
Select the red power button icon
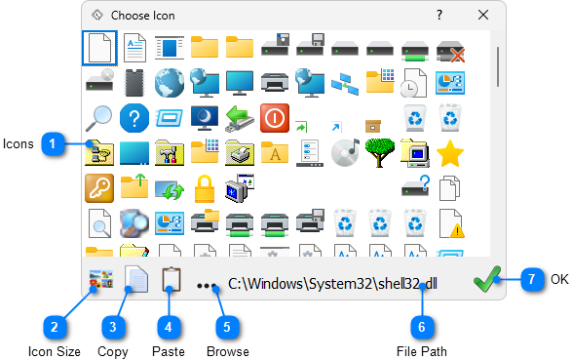point(275,118)
